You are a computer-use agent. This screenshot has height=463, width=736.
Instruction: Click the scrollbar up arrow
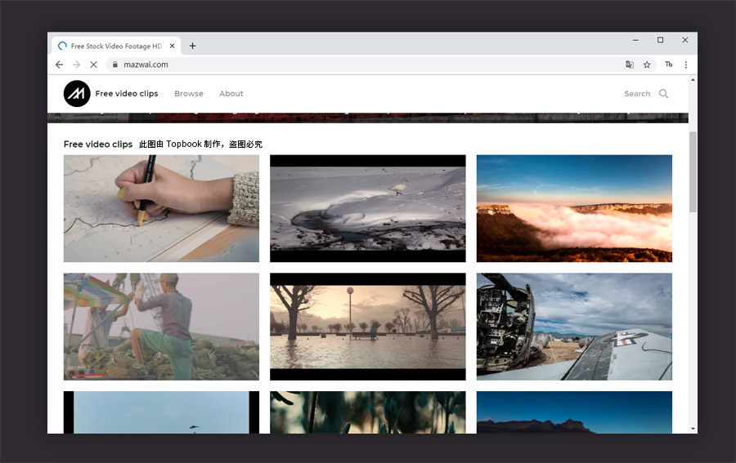click(x=693, y=80)
